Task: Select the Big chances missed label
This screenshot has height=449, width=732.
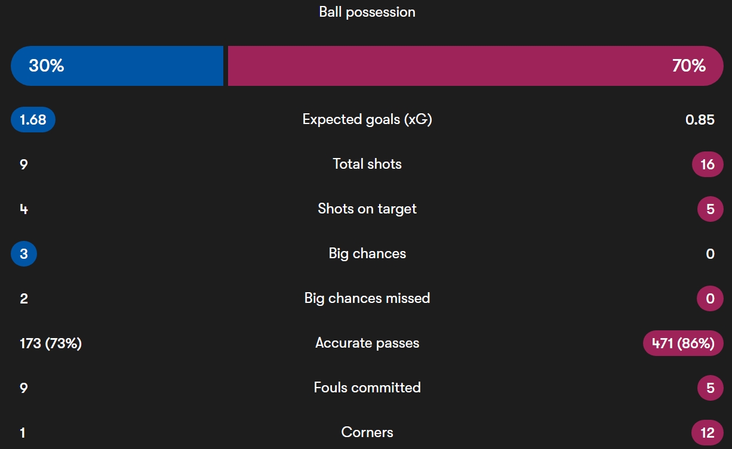Action: (x=367, y=298)
